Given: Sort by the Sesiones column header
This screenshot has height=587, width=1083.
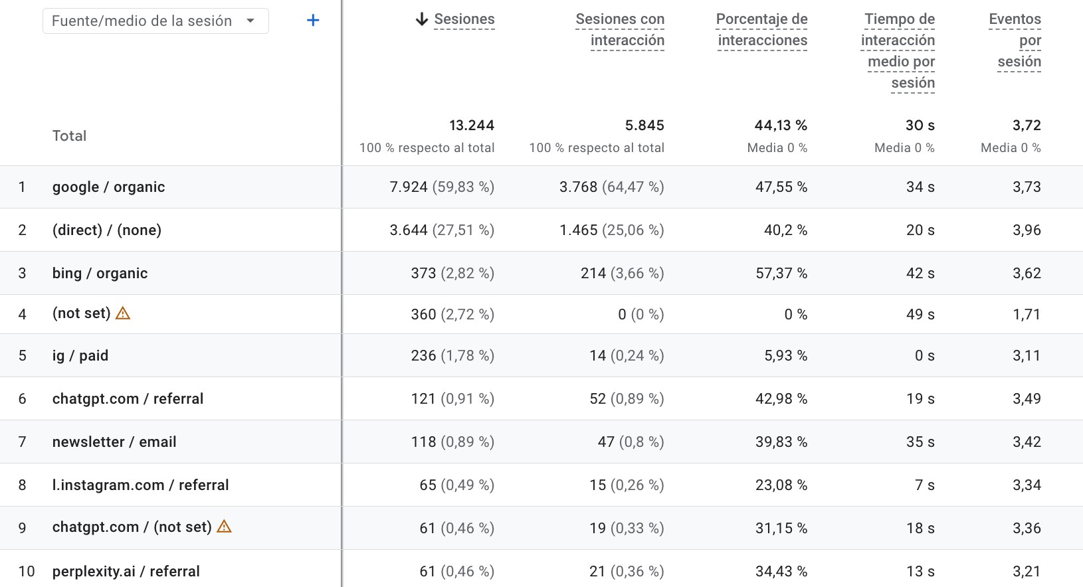Looking at the screenshot, I should point(464,19).
